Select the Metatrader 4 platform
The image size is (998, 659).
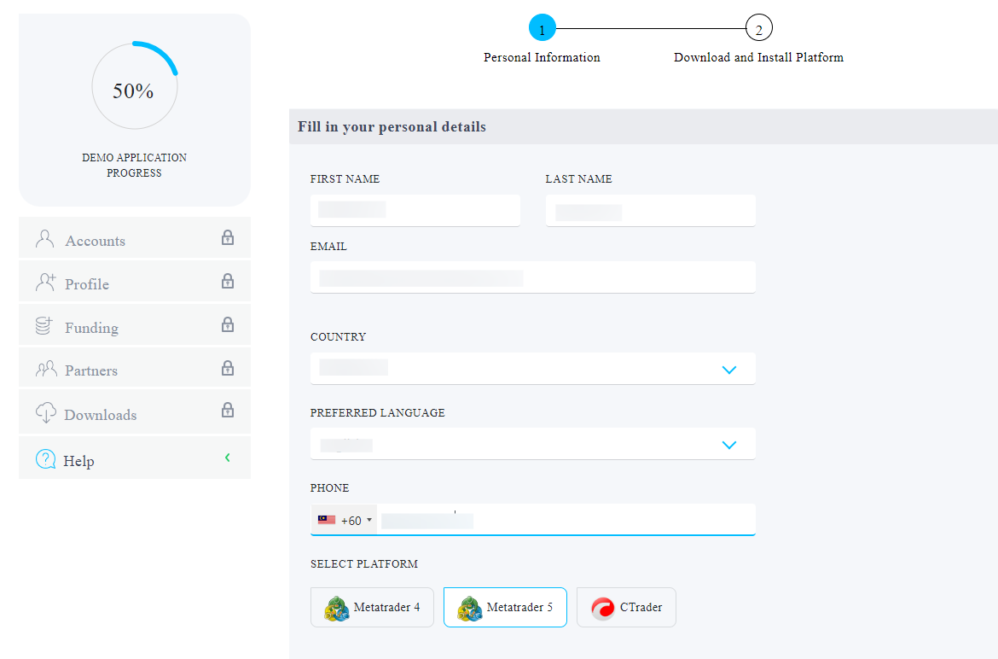[x=372, y=608]
